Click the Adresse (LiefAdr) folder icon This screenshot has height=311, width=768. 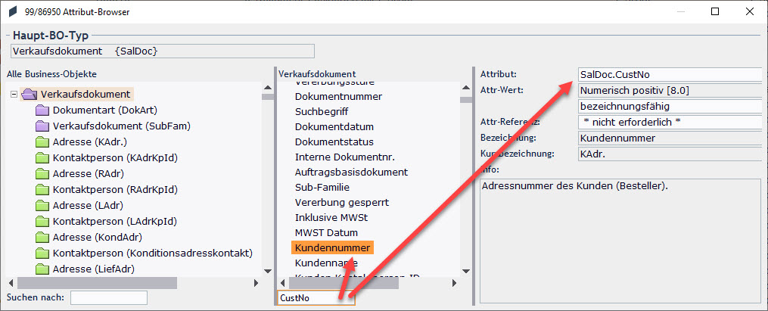(x=43, y=269)
